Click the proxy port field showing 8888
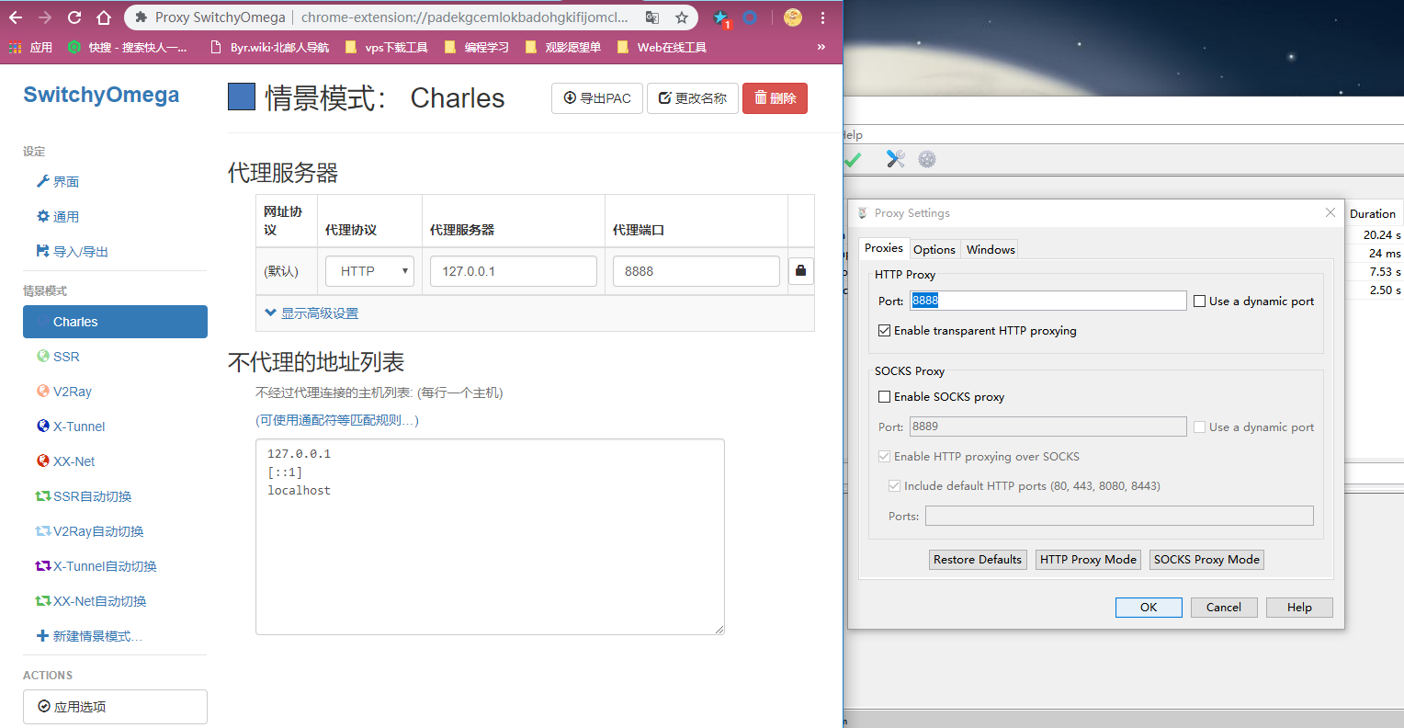The width and height of the screenshot is (1404, 728). click(x=696, y=271)
